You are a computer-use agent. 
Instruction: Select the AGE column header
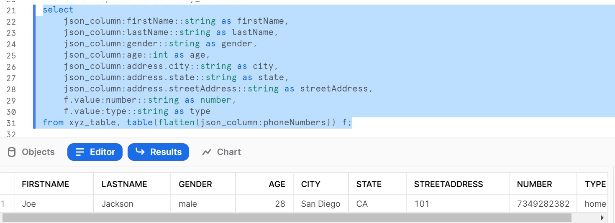277,184
